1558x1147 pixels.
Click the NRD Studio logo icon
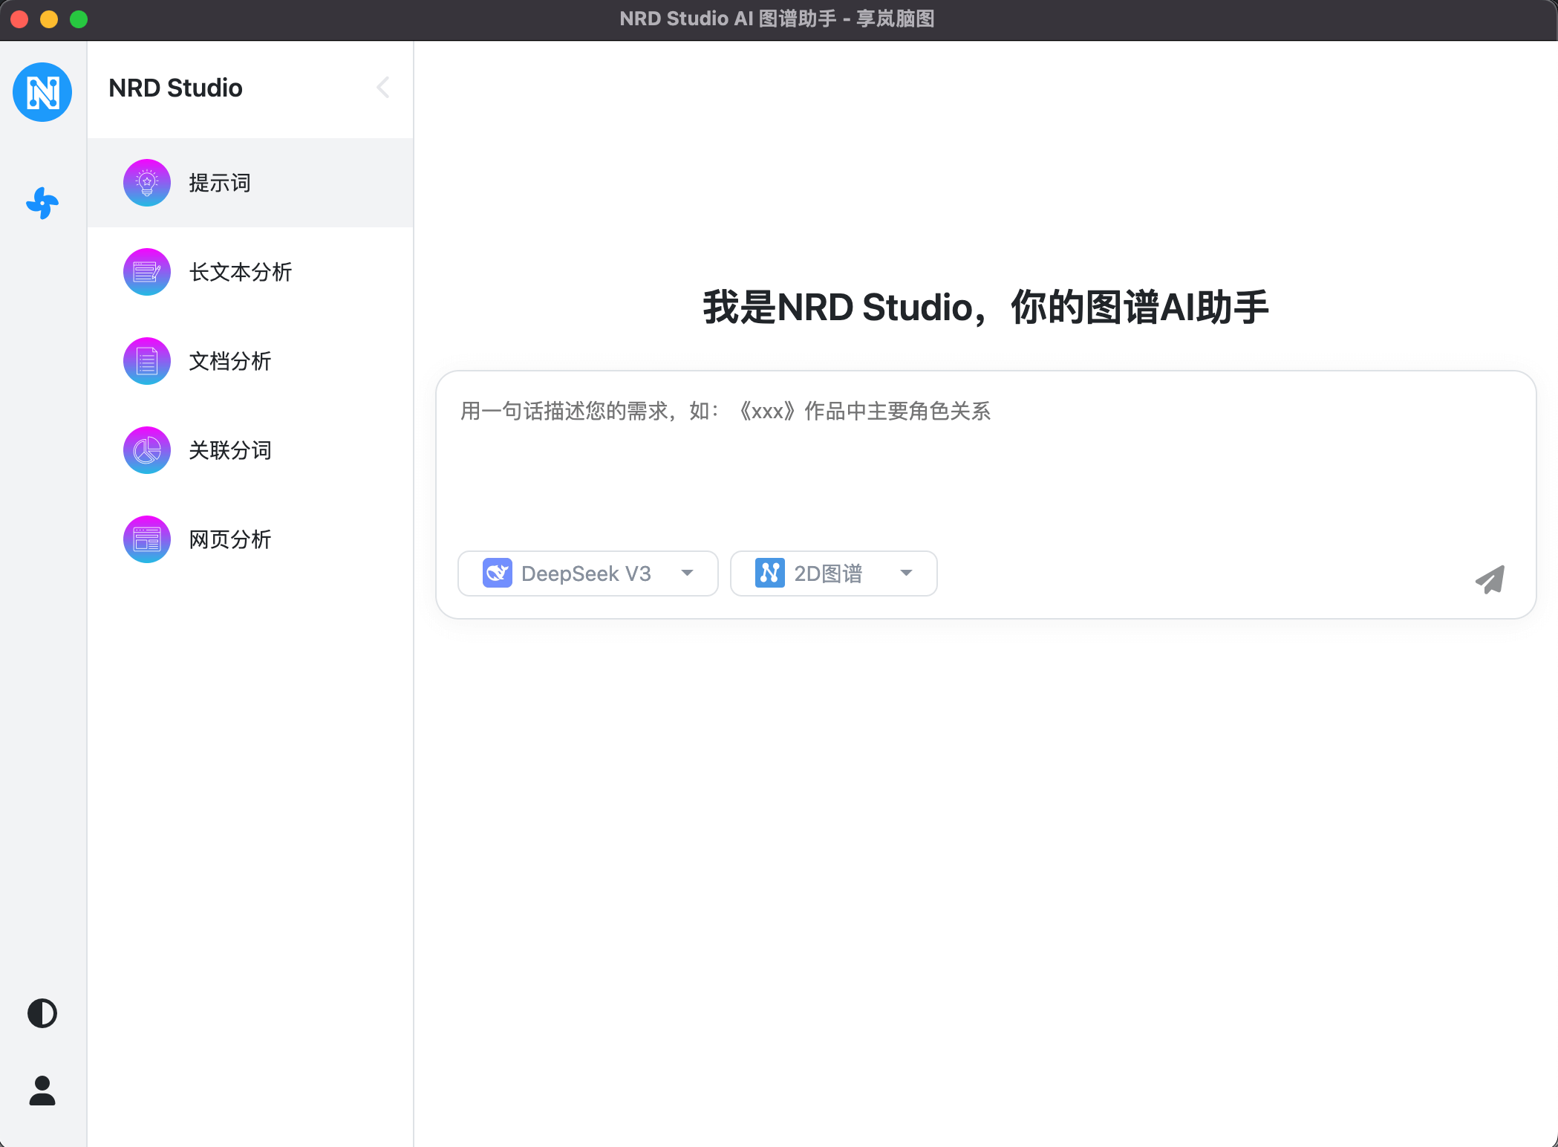pos(42,92)
